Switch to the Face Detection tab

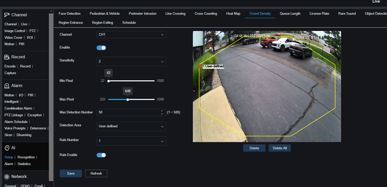pos(70,14)
